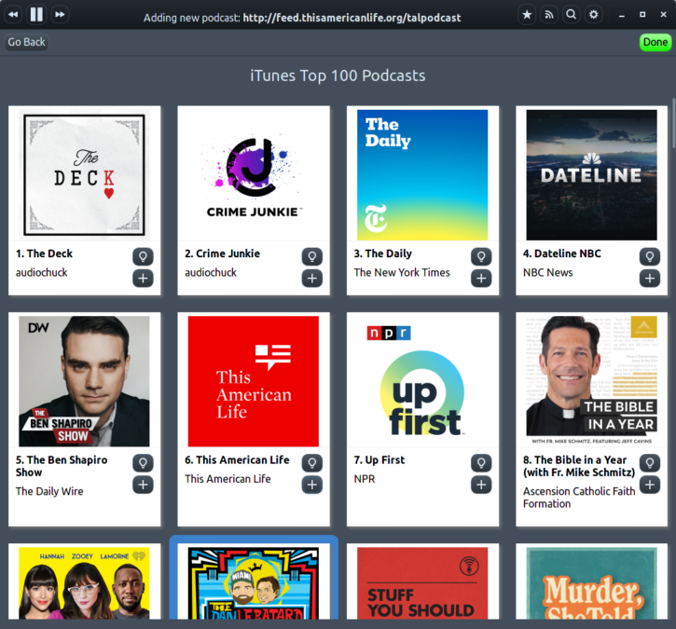
Task: Pause the current playback
Action: pyautogui.click(x=36, y=15)
